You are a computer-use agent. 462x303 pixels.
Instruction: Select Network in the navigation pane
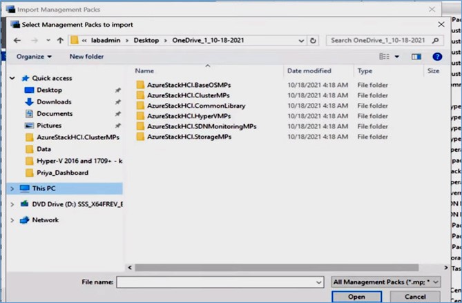tap(45, 220)
